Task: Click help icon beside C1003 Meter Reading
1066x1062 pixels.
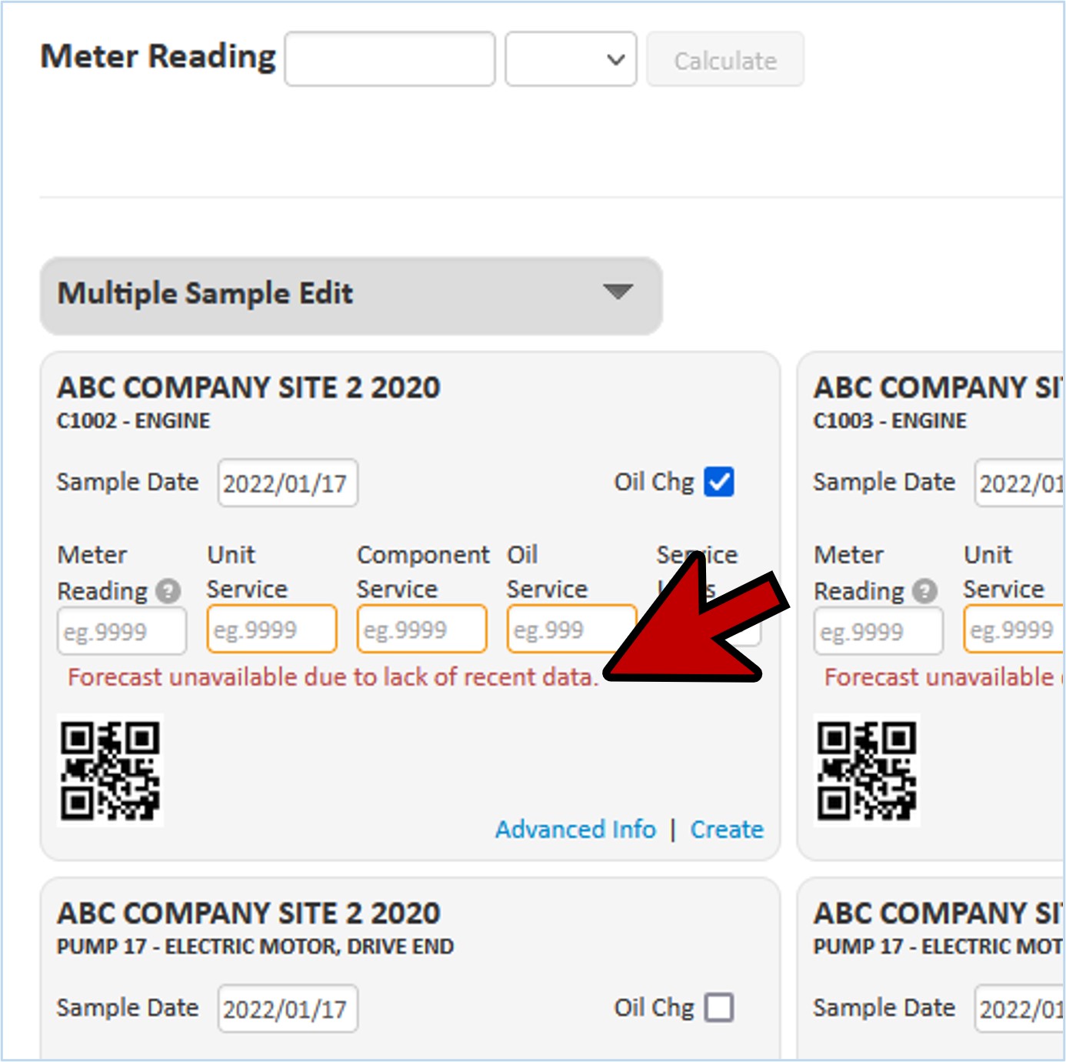Action: tap(924, 591)
